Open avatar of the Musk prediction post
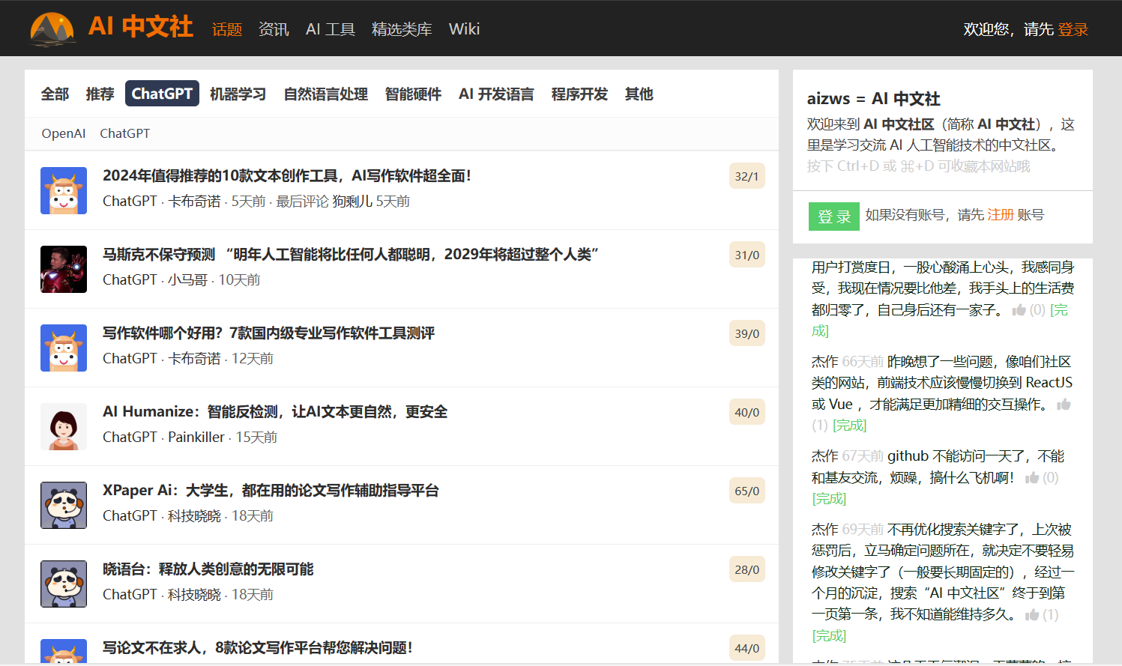Image resolution: width=1122 pixels, height=666 pixels. point(64,269)
